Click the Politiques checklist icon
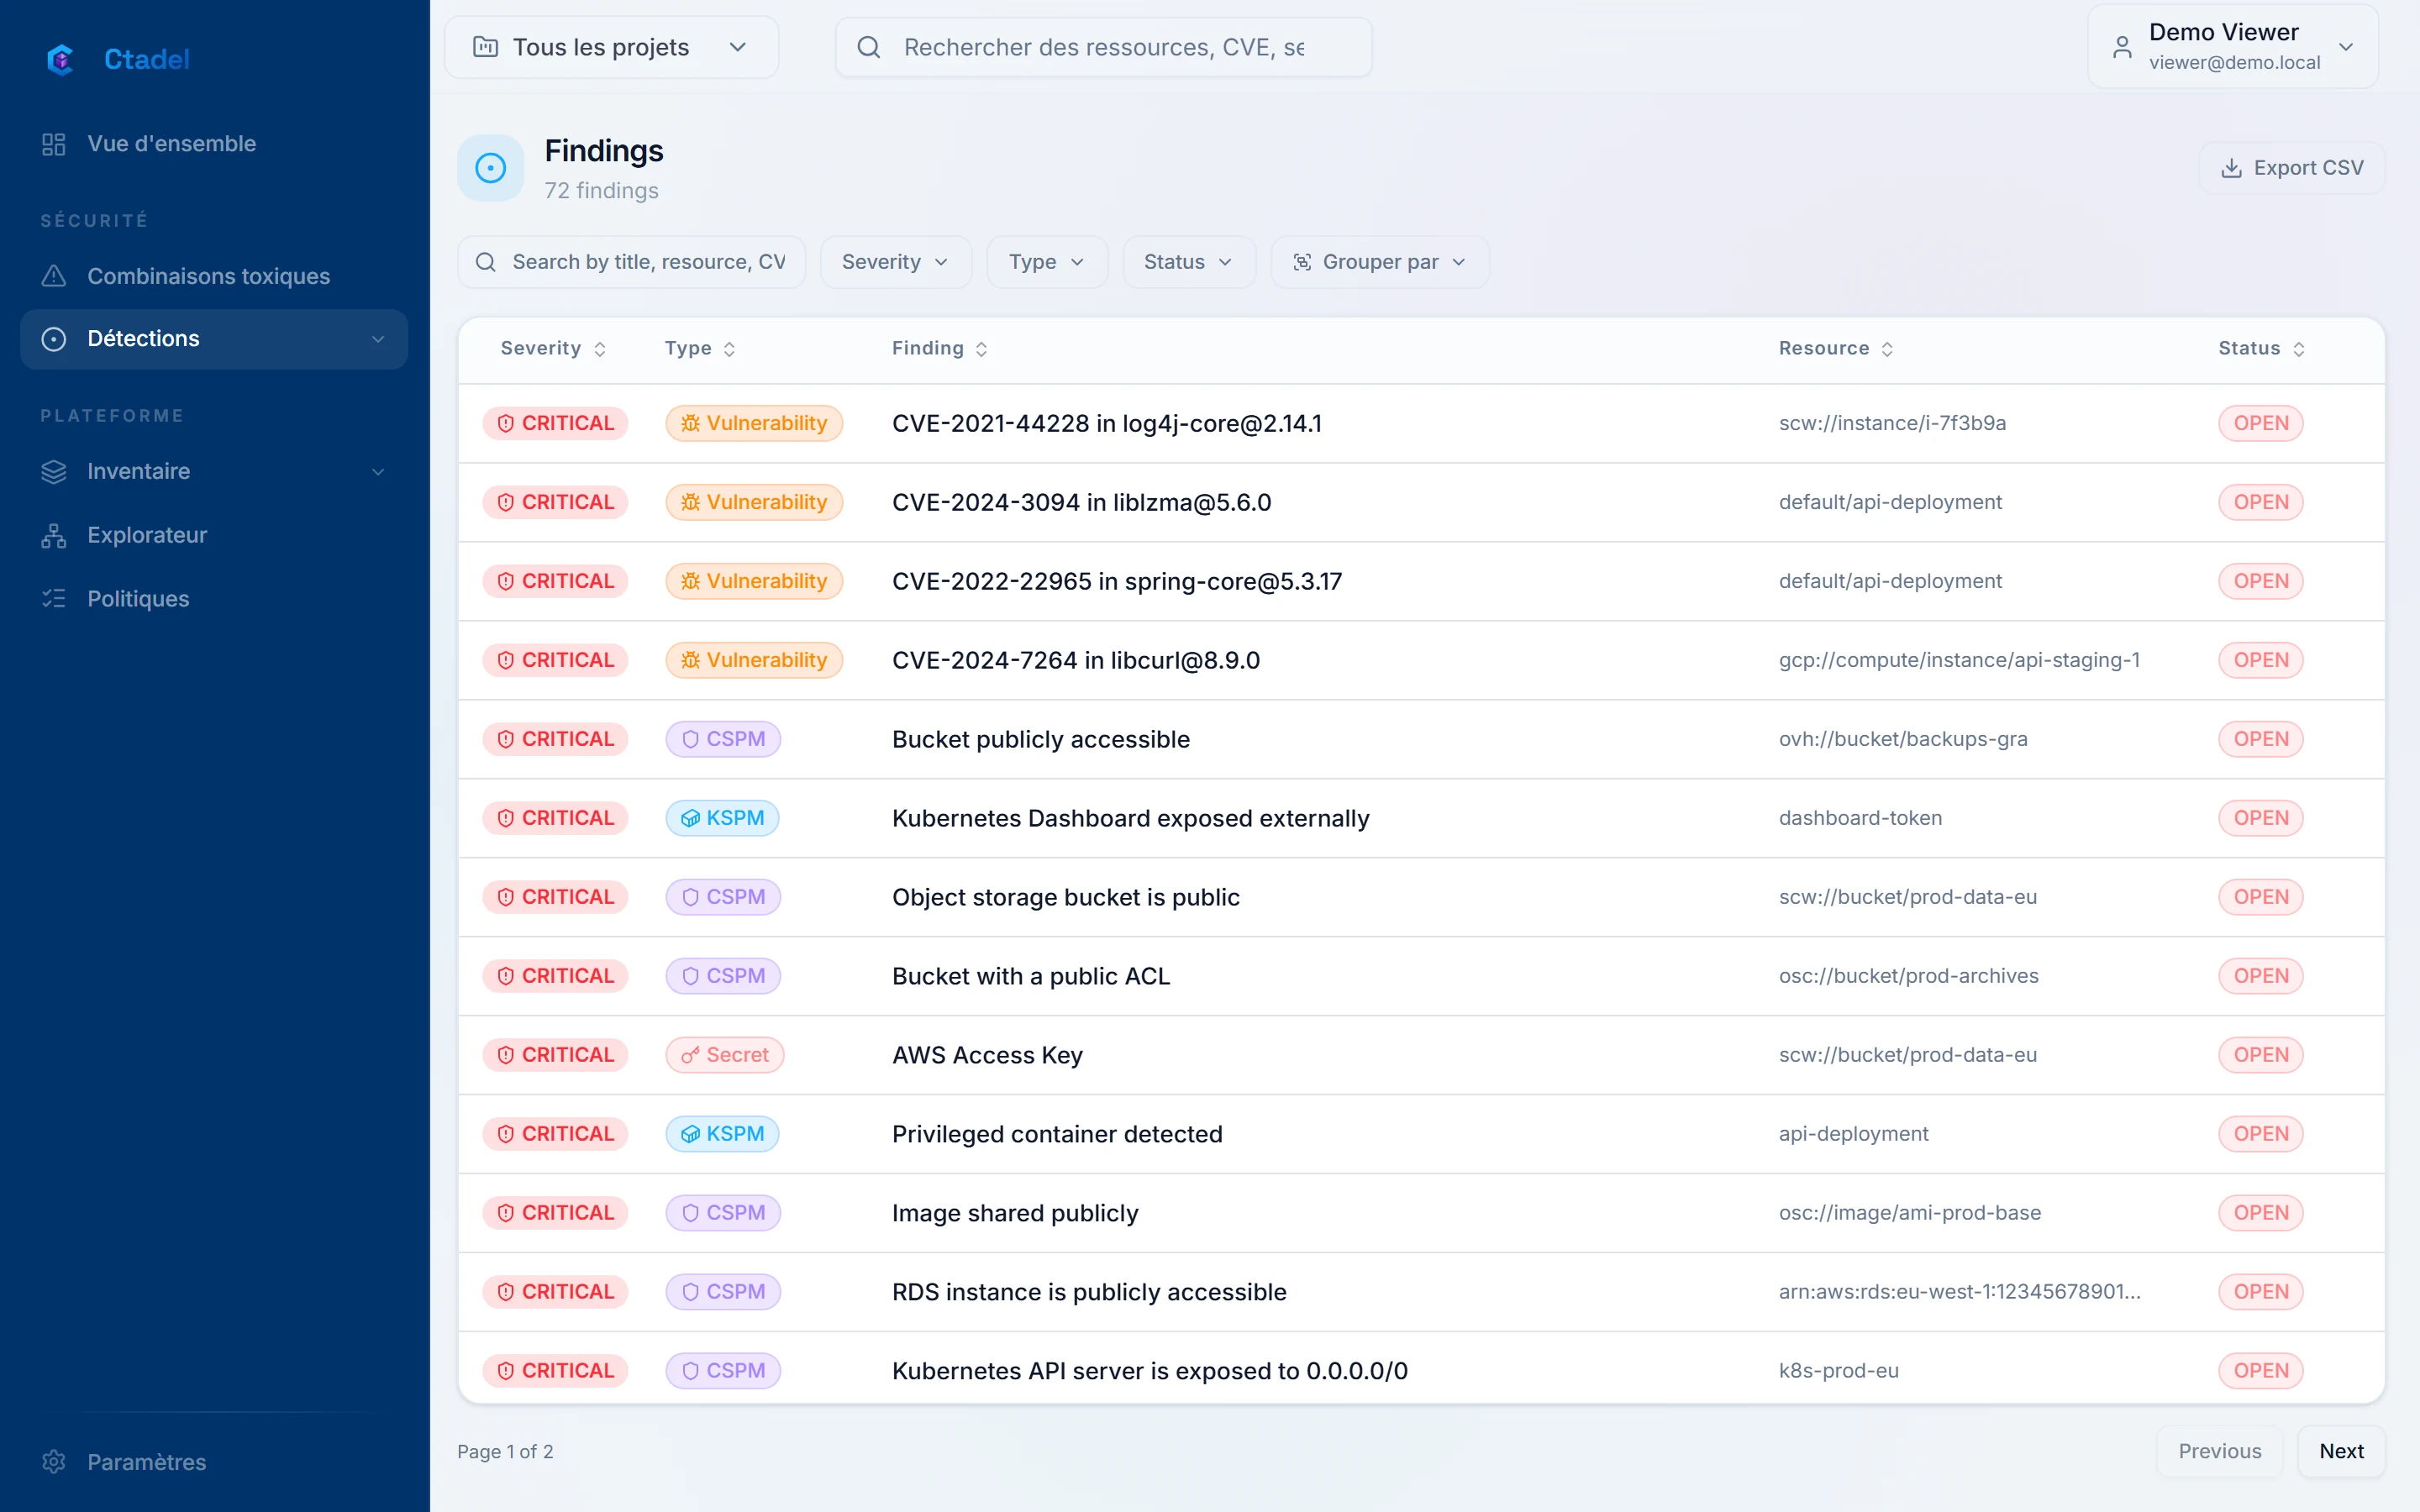Screen dimensions: 2420x1512 coord(54,598)
